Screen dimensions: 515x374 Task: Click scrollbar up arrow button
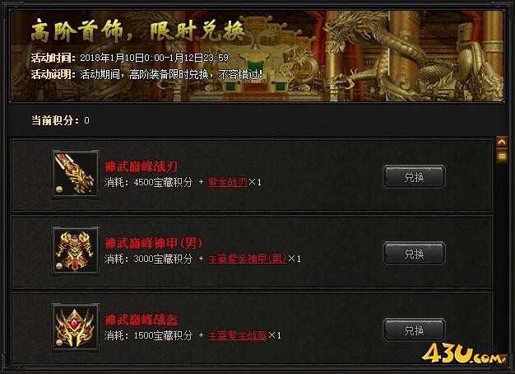(x=502, y=142)
